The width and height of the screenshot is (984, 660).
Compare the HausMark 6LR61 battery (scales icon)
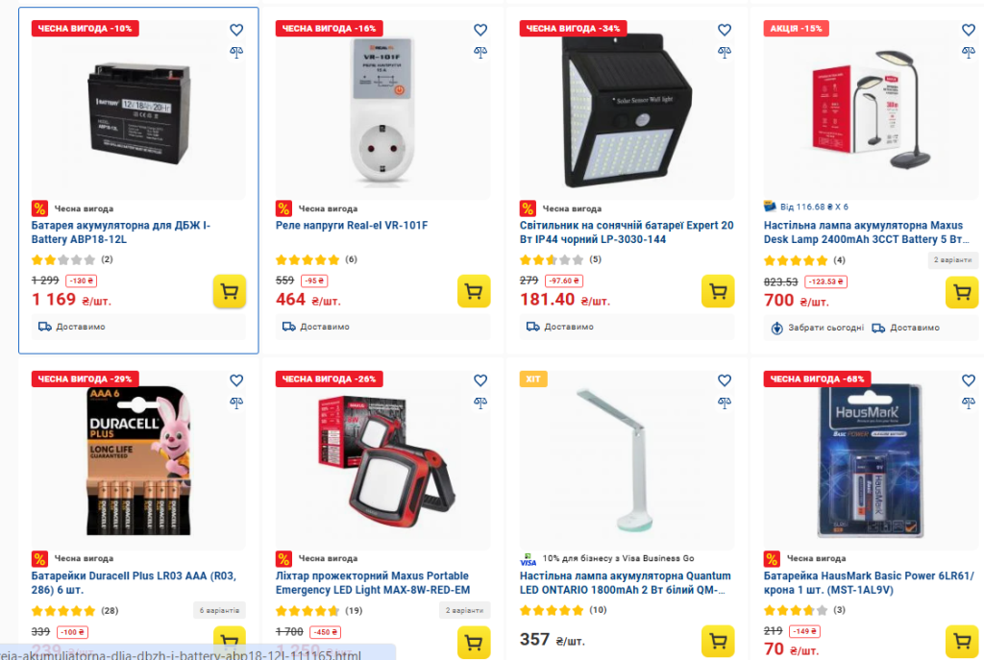[x=969, y=402]
